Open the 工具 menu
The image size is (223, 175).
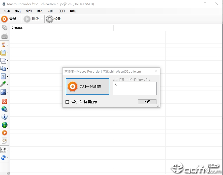click(x=62, y=11)
